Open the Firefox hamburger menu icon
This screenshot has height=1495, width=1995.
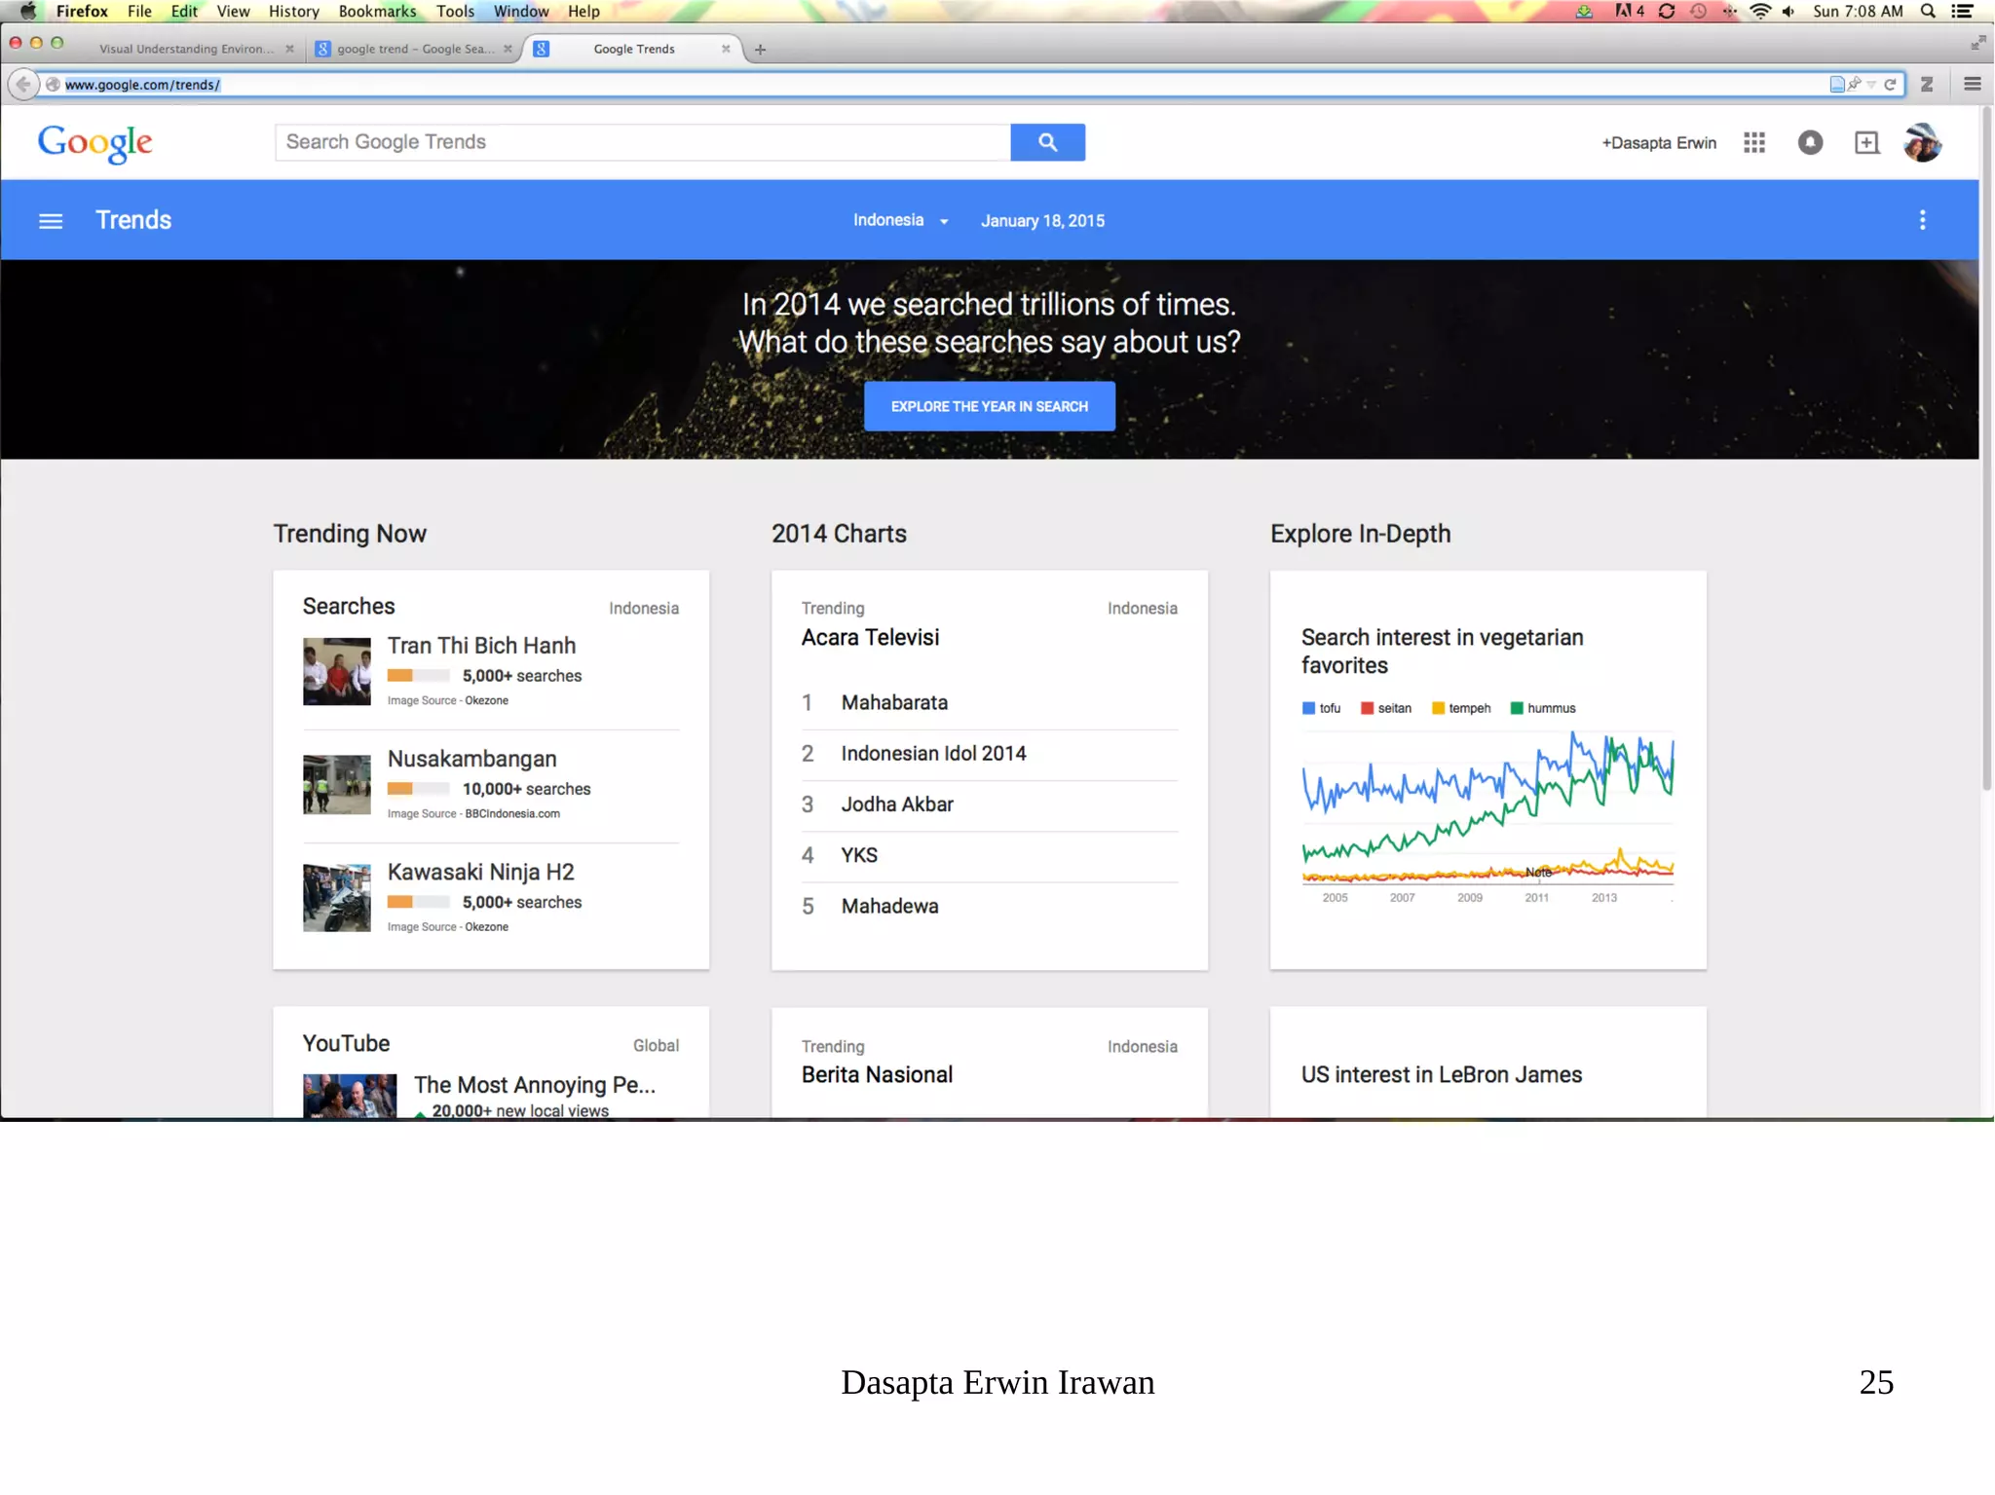pos(1973,85)
